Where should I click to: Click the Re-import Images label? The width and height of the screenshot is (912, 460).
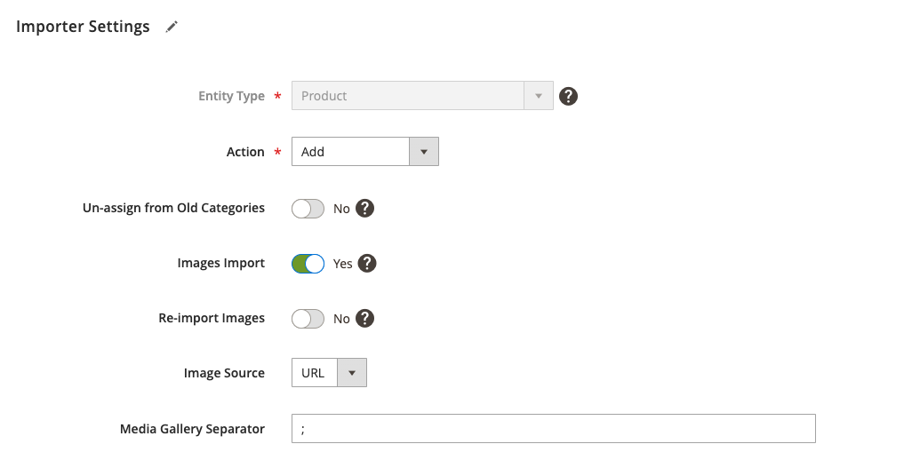(212, 318)
